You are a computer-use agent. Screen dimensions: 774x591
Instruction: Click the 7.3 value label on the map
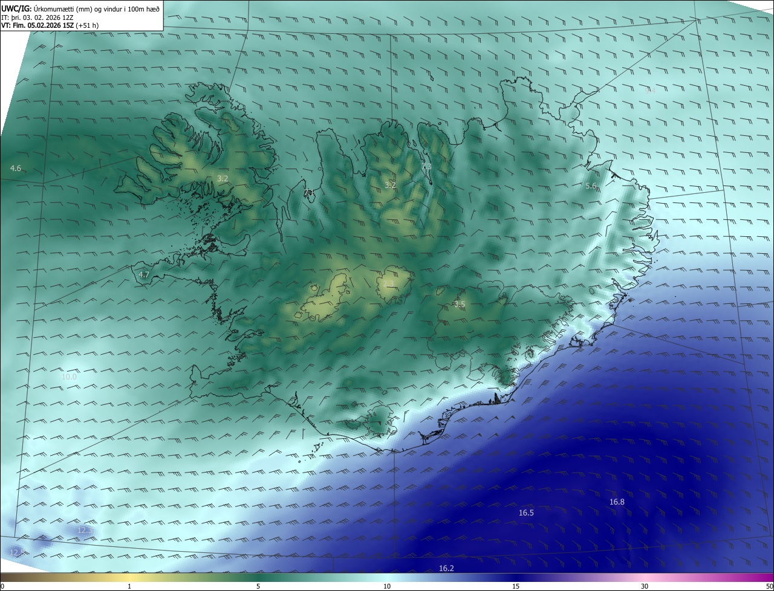426,166
